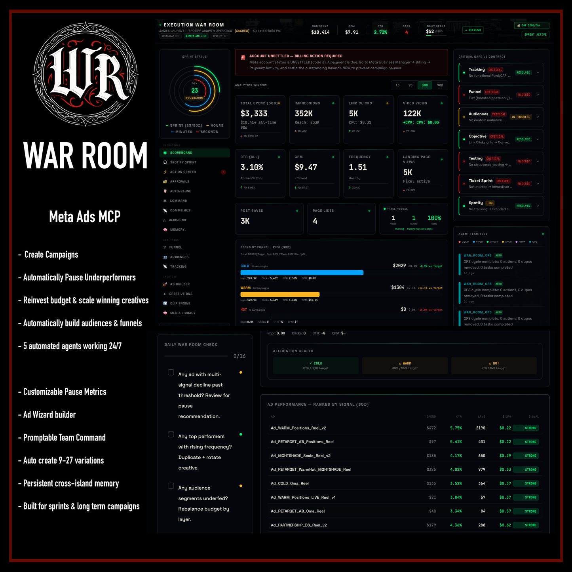Image resolution: width=572 pixels, height=572 pixels.
Task: Toggle the SPOTIFY OFF source pill
Action: 220,36
